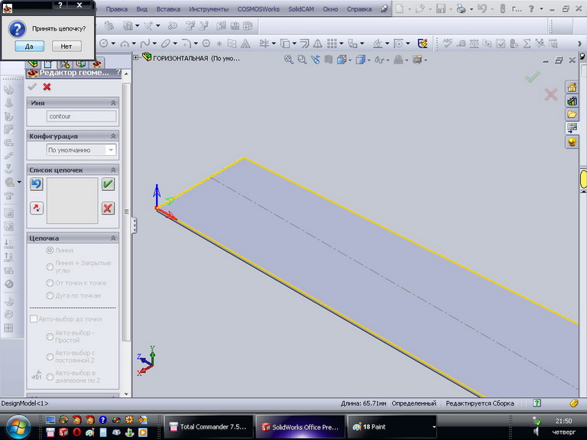Select Авто-выбор в диапазоне по Z
Image resolution: width=587 pixels, height=440 pixels.
pyautogui.click(x=50, y=377)
